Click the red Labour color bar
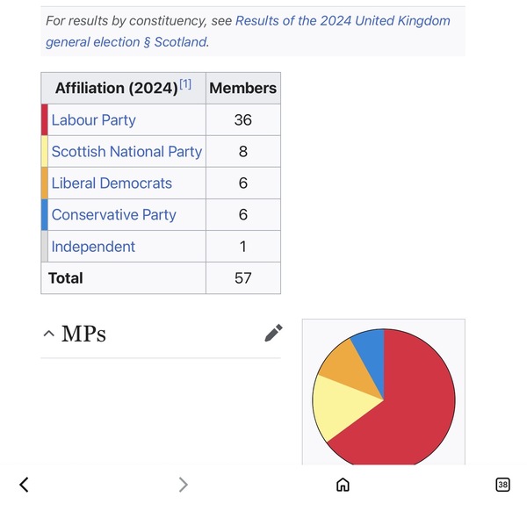Viewport: 527px width, 518px height. [45, 120]
